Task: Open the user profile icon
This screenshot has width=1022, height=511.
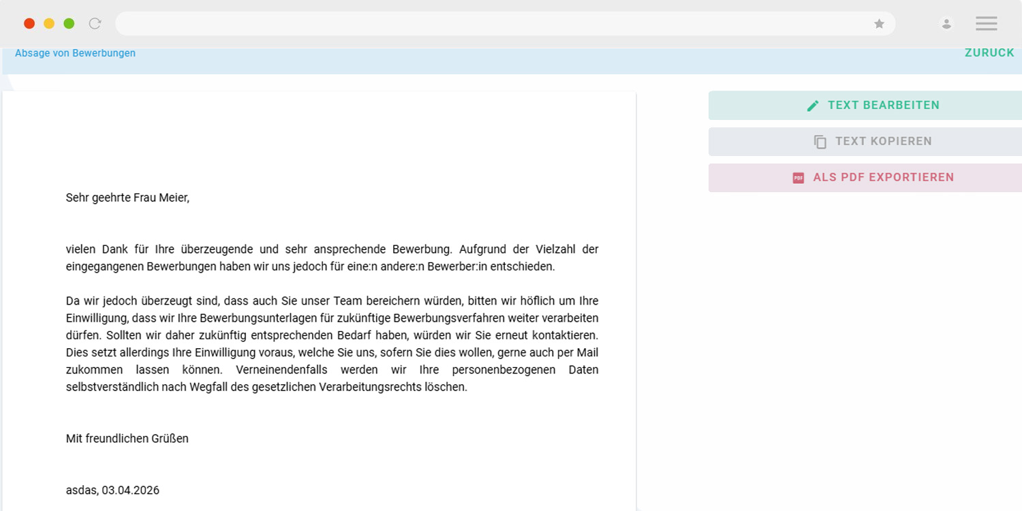Action: [x=946, y=24]
